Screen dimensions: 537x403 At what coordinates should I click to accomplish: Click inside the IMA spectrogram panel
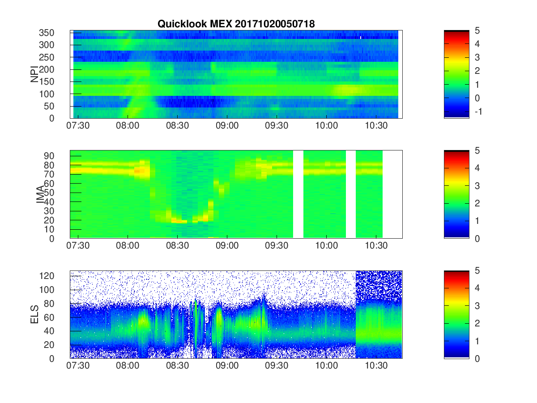tap(236, 194)
